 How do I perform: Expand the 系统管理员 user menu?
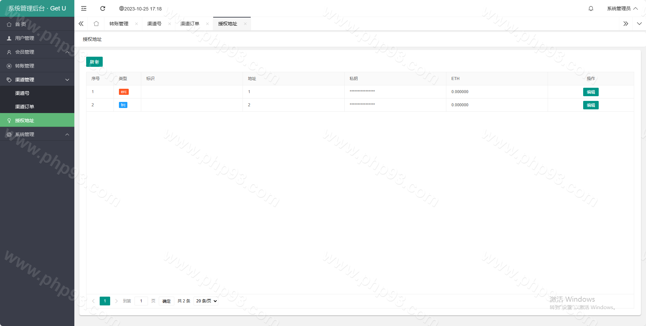point(622,8)
